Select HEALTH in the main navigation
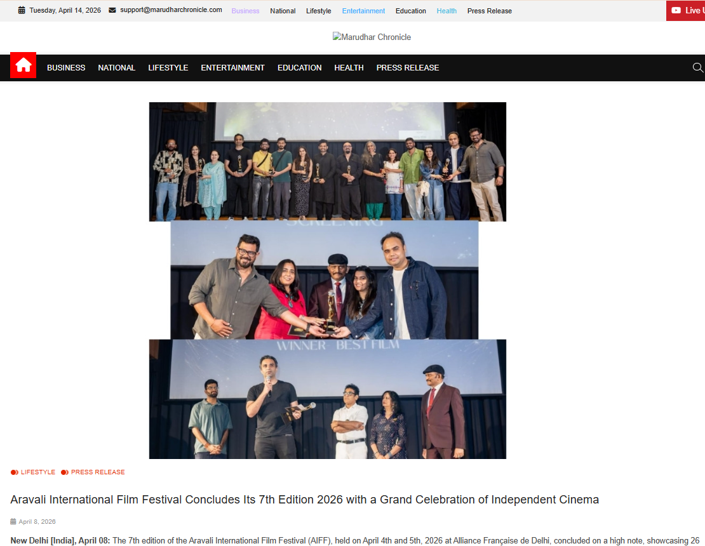This screenshot has width=705, height=546. click(349, 68)
